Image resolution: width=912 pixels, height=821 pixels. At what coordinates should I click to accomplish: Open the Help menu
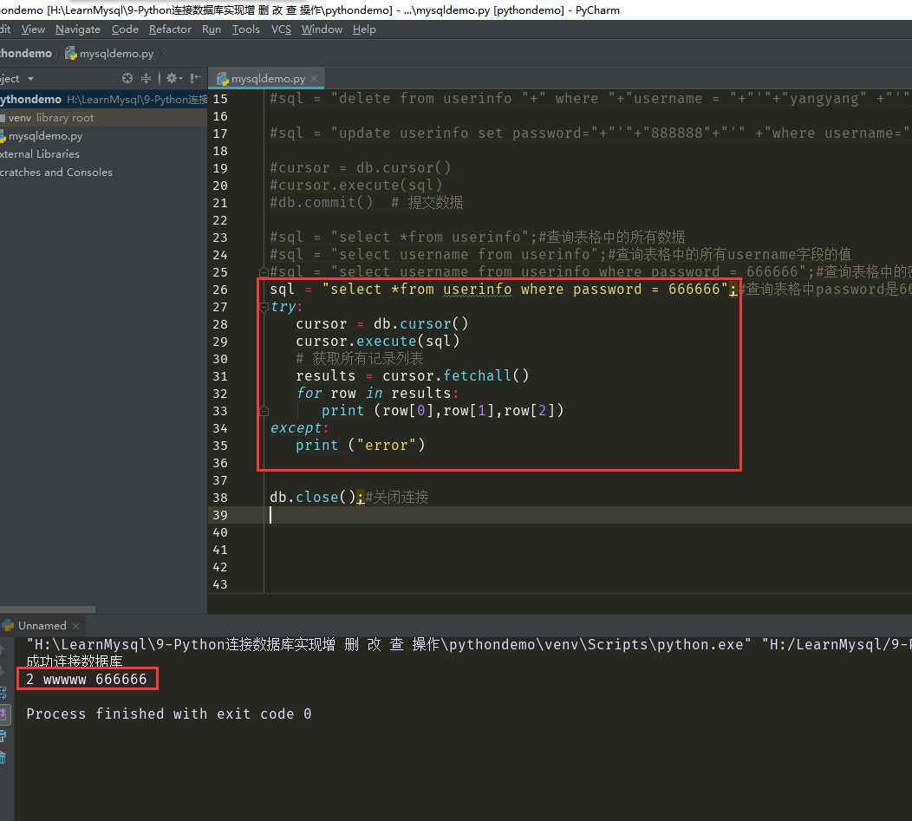click(364, 29)
